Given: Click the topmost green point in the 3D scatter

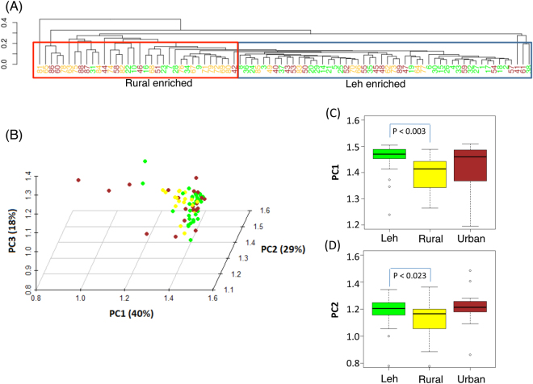Looking at the screenshot, I should point(145,161).
